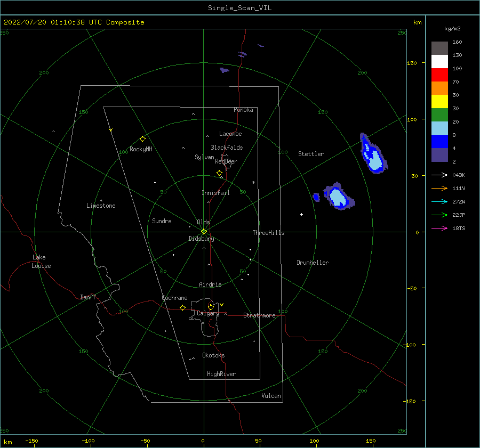Click the yellow diamond marker inside Calgary

click(211, 307)
